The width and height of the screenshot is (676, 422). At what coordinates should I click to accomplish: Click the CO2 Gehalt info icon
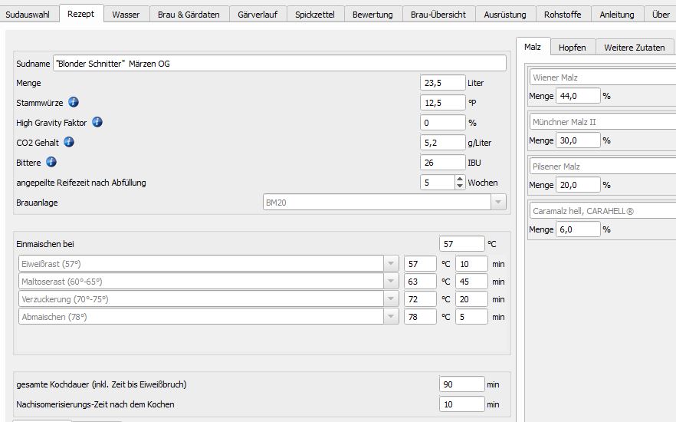(x=69, y=142)
